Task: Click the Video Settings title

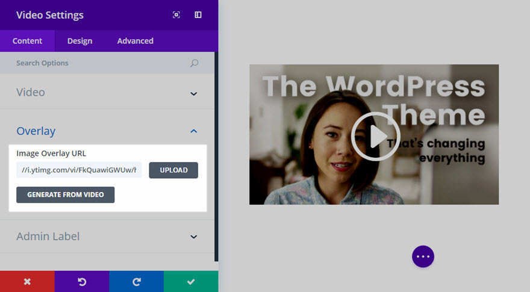Action: [50, 15]
